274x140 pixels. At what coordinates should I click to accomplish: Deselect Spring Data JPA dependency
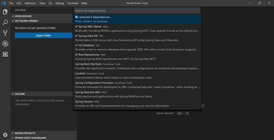click(137, 38)
